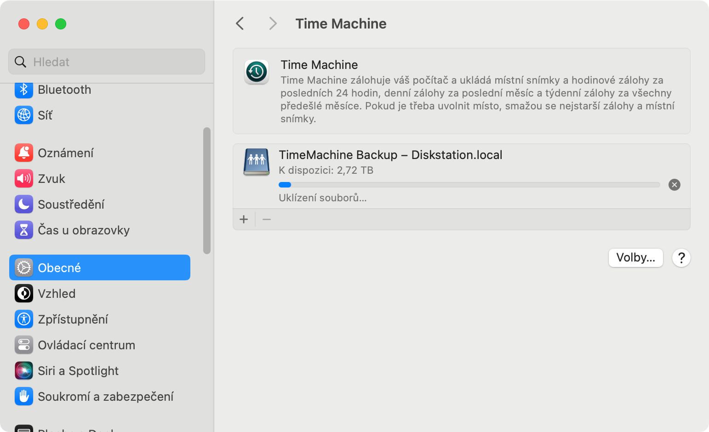Open Zvuk speaker icon

tap(24, 178)
